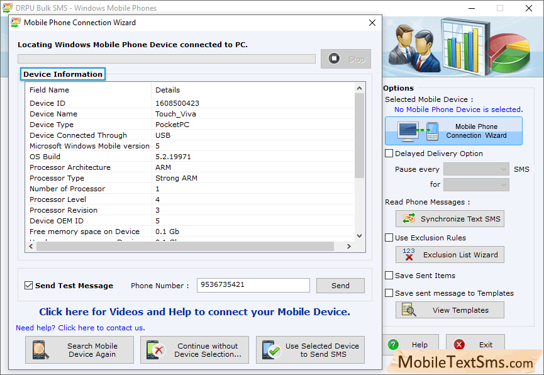Uncheck Send Test Message checkbox
Image resolution: width=544 pixels, height=375 pixels.
coord(28,286)
